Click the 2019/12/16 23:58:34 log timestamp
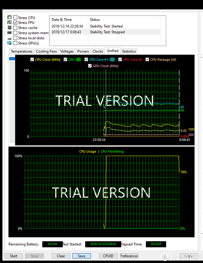This screenshot has height=263, width=203. click(67, 26)
